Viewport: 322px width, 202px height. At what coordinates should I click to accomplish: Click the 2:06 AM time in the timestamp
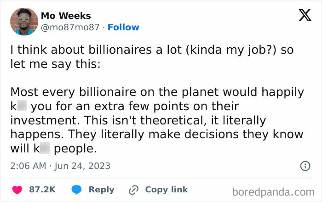click(28, 166)
